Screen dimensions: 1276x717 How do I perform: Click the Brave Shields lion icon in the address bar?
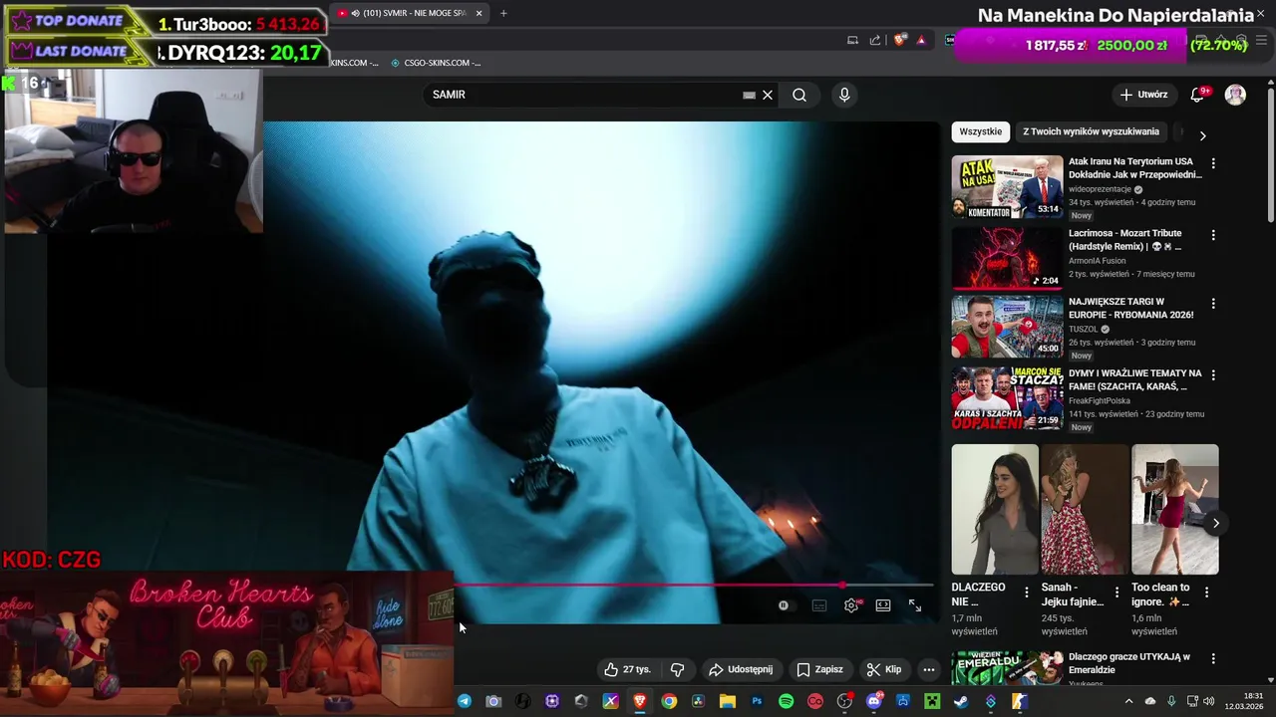[x=899, y=40]
